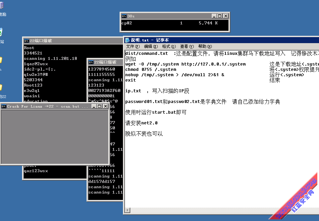319x221 pixels.
Task: Click the wget line in Notepad
Action: coord(185,64)
